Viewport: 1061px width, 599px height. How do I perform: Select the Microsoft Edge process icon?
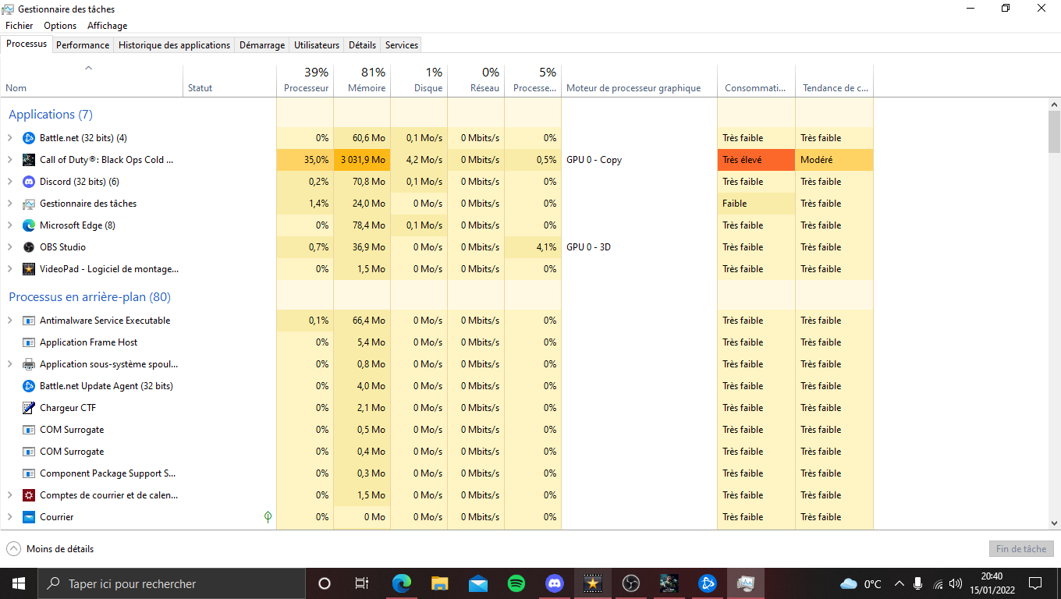coord(29,225)
